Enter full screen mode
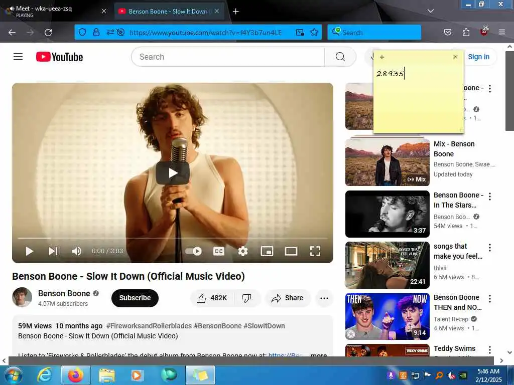 315,251
